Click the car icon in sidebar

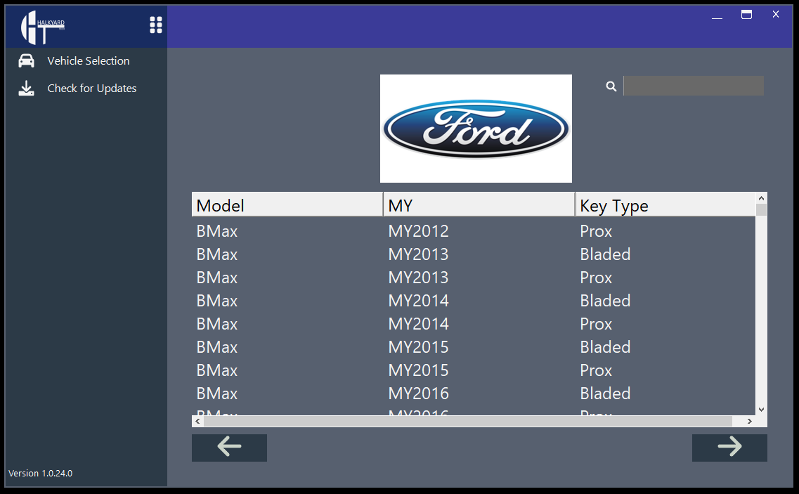(x=26, y=61)
